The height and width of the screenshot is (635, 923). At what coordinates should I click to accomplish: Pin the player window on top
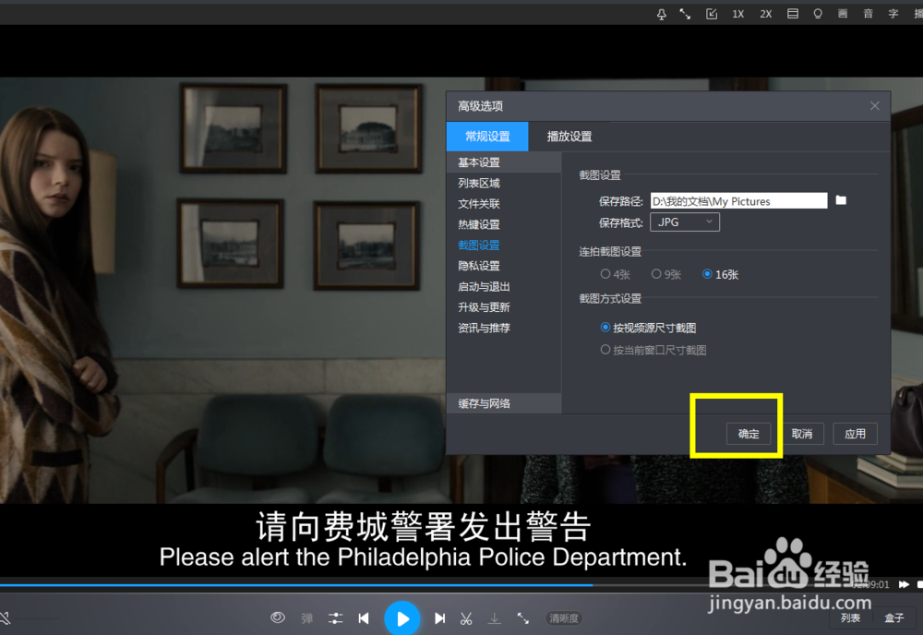pos(662,14)
